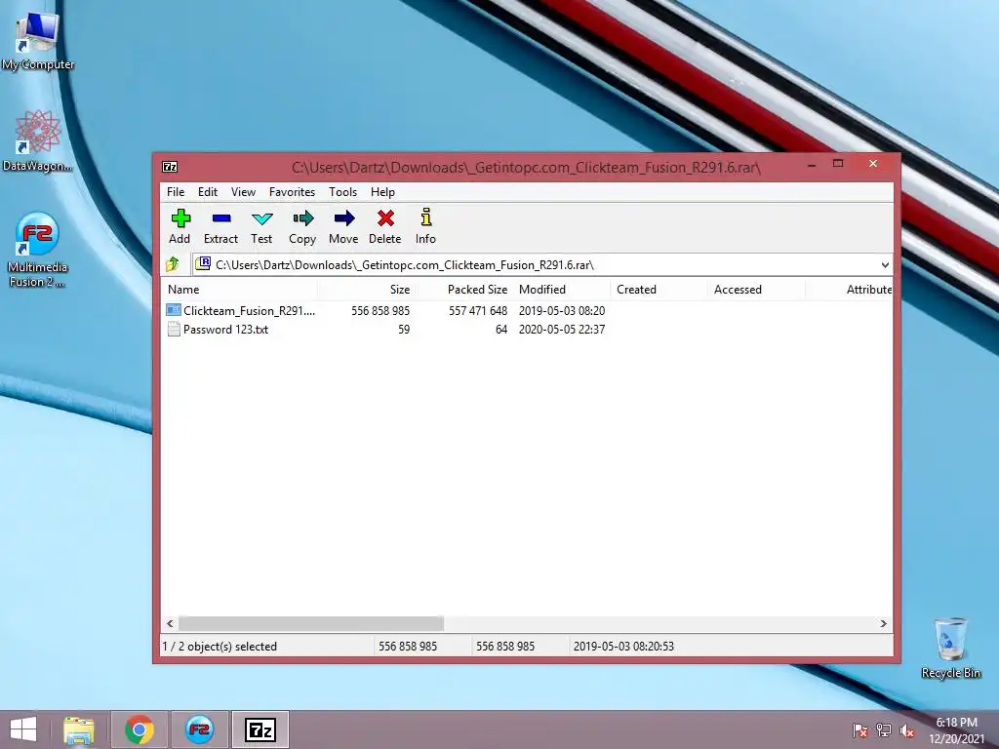
Task: Open My Computer desktop shortcut
Action: click(38, 39)
